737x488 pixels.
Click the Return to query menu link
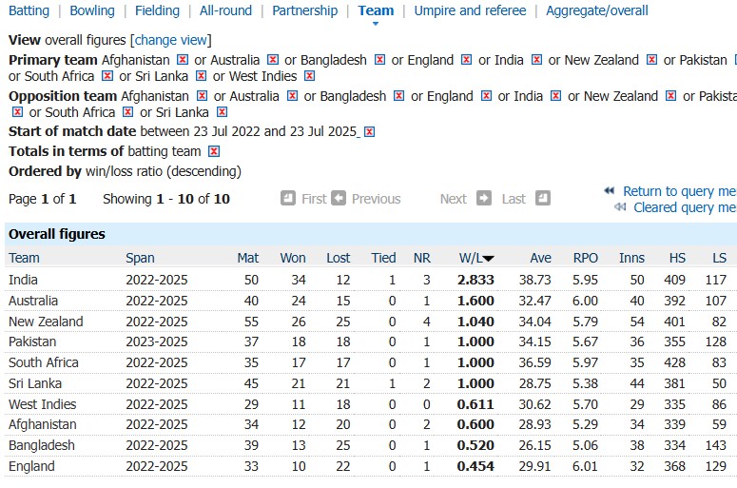point(680,191)
